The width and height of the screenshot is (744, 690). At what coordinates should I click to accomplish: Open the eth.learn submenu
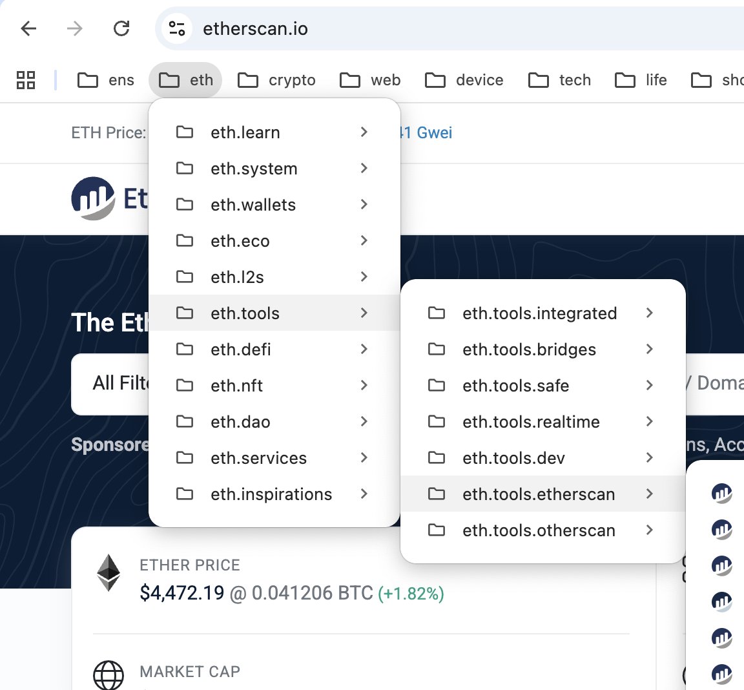pos(274,132)
